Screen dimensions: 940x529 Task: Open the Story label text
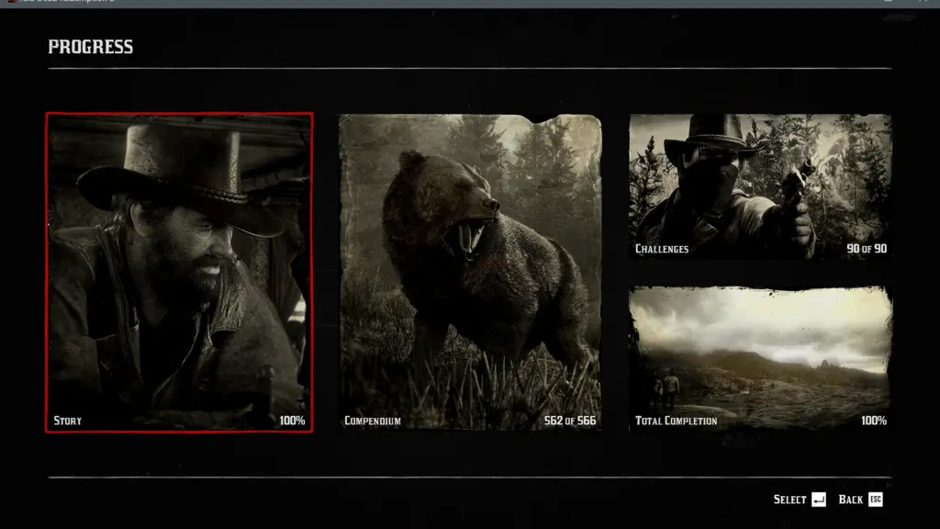[x=68, y=421]
